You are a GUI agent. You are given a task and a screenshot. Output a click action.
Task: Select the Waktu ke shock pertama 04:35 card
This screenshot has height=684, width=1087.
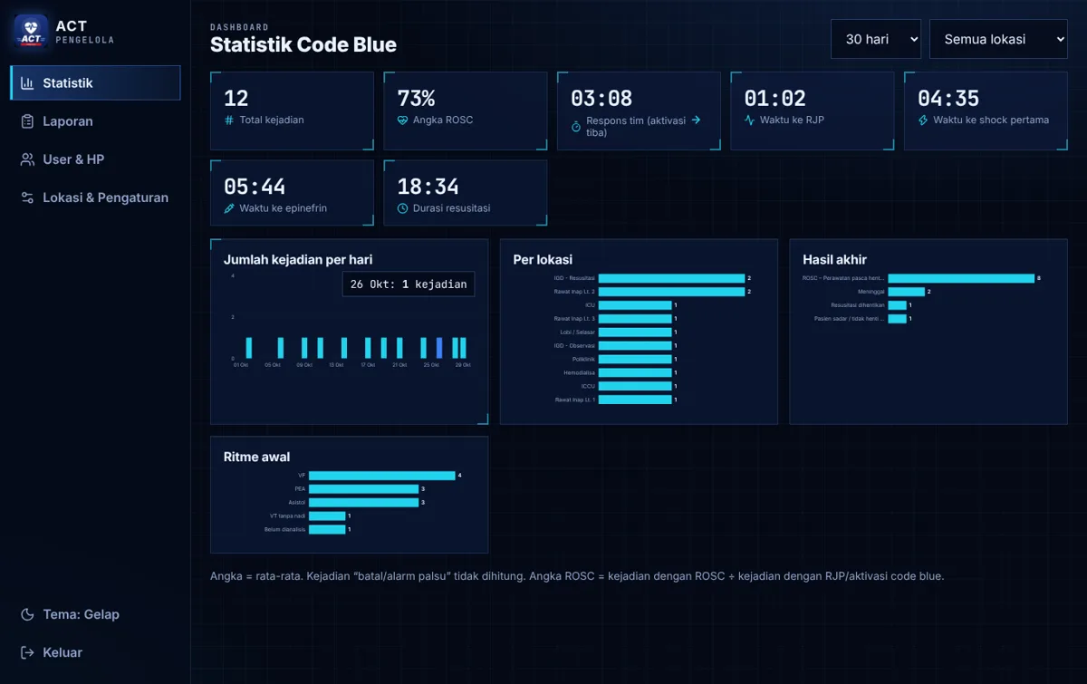click(x=986, y=111)
